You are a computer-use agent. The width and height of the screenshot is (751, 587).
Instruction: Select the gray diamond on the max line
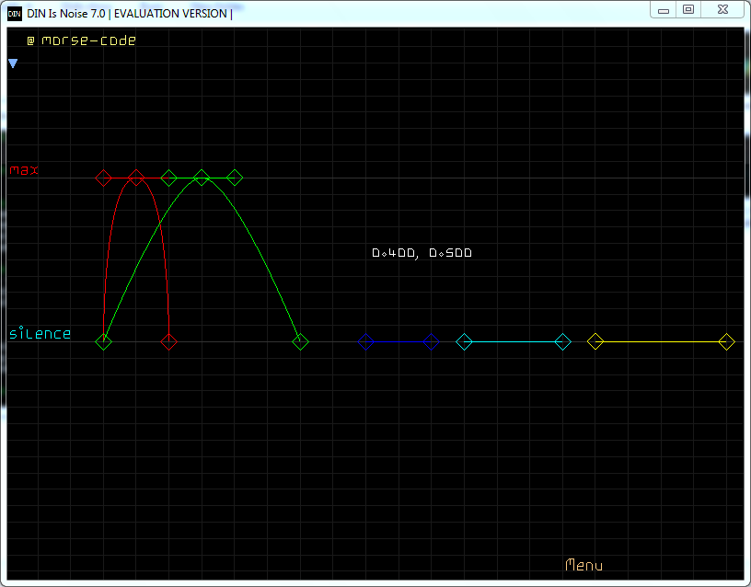point(168,178)
